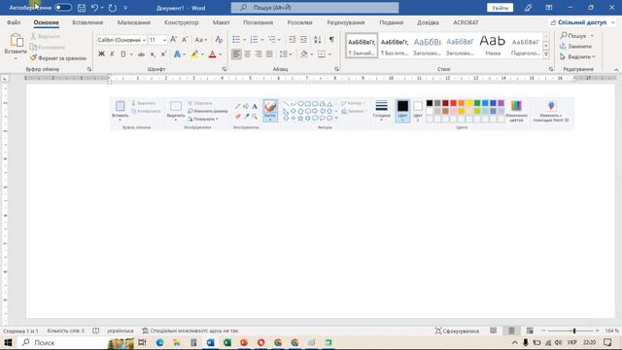
Task: Switch to Web Layout view in status bar
Action: [530, 331]
